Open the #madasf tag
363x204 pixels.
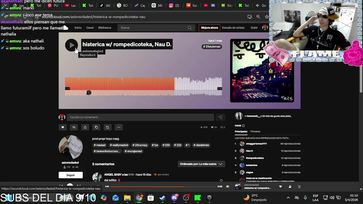100,145
